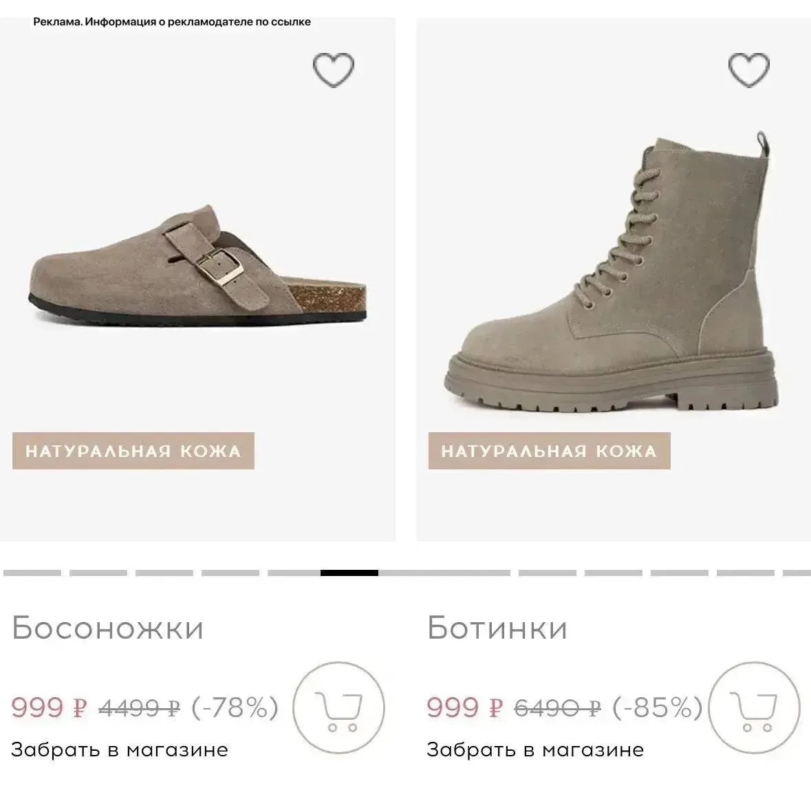Click Натуральная кожа badge on the clog

coord(133,451)
